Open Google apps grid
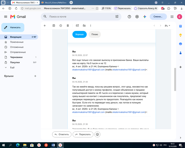185x148 pixels. point(172,17)
